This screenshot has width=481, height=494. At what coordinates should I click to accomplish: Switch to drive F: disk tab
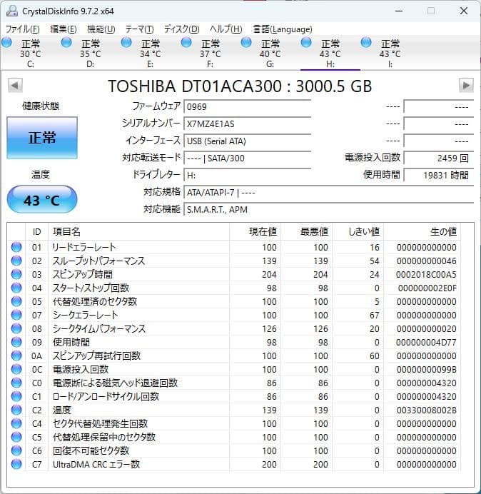coord(210,53)
